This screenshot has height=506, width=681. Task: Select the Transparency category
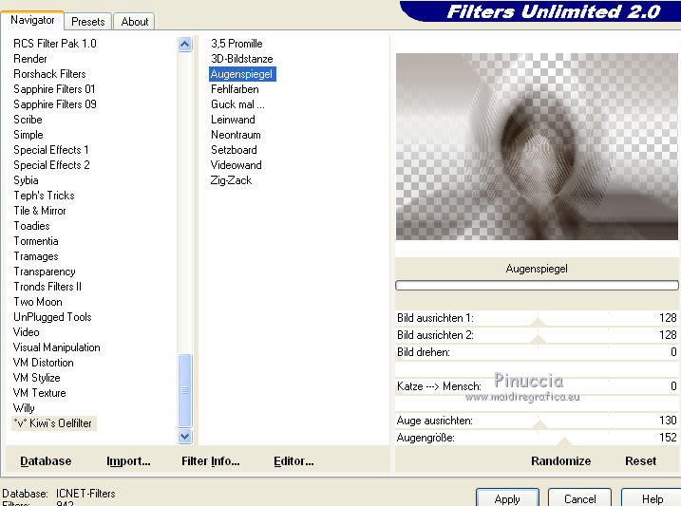pos(45,272)
